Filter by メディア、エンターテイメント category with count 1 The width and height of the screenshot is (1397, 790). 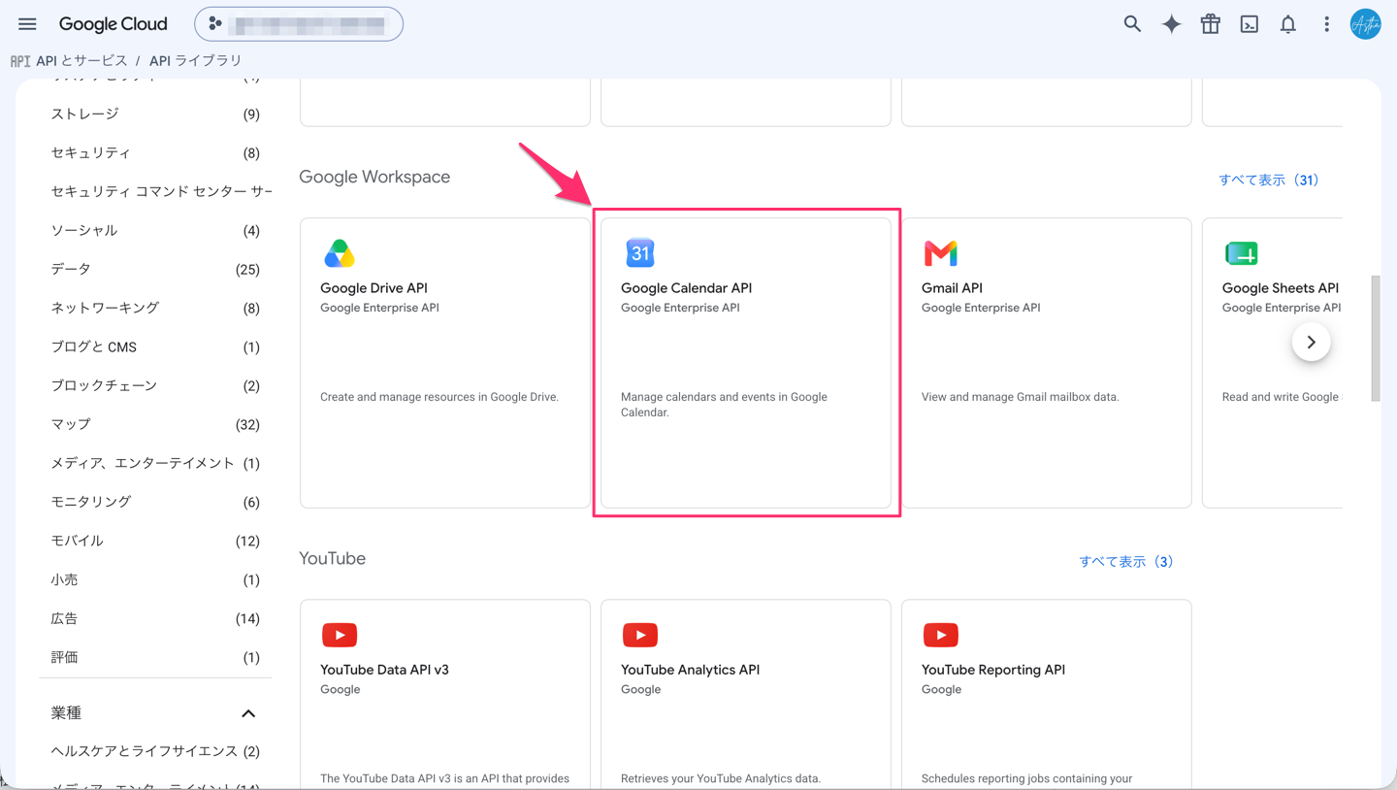(x=155, y=464)
